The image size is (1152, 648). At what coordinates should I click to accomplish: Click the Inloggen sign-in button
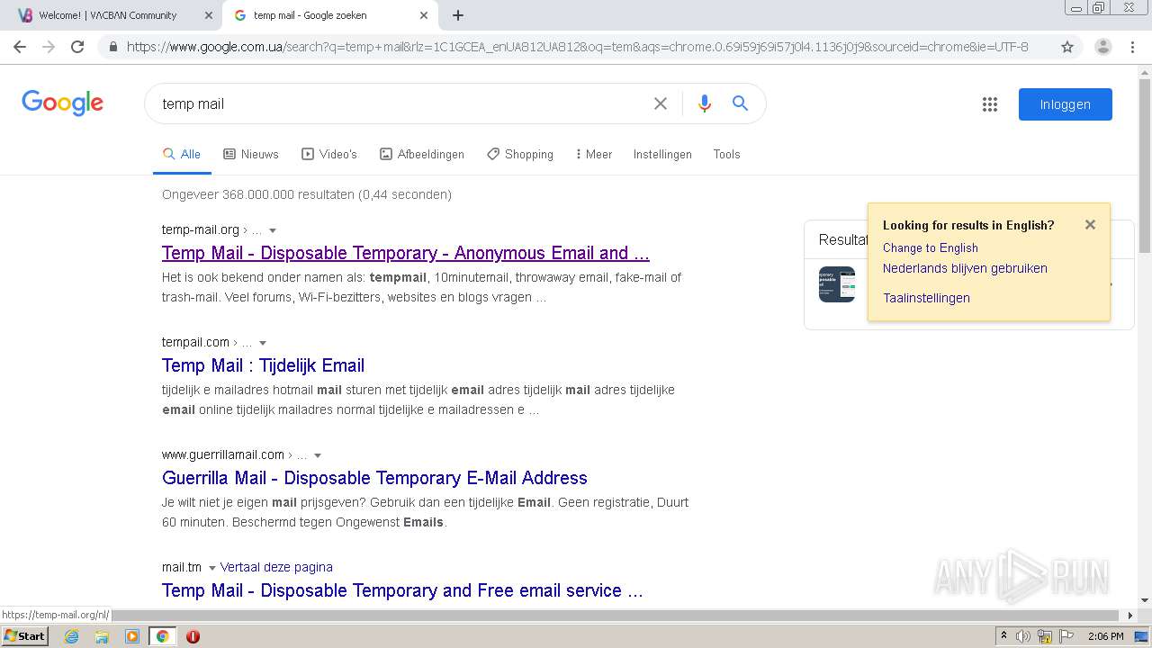(1066, 104)
